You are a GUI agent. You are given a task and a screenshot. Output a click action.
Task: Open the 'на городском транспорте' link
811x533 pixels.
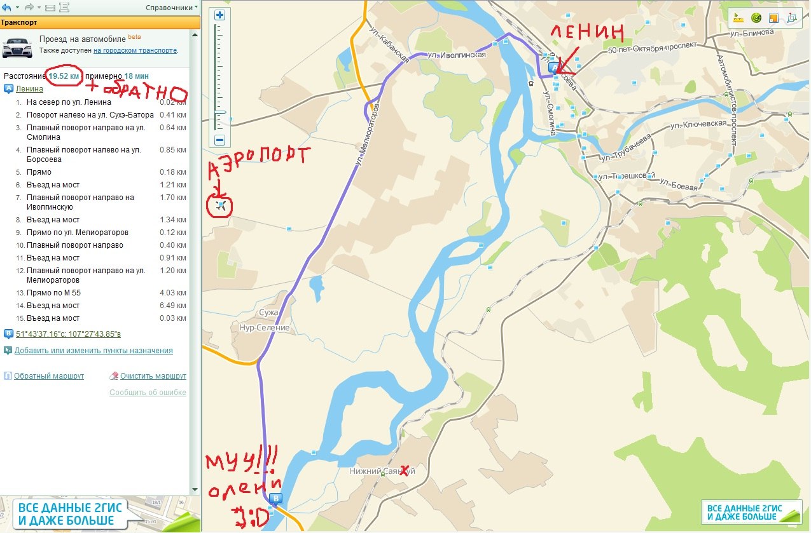pos(135,50)
